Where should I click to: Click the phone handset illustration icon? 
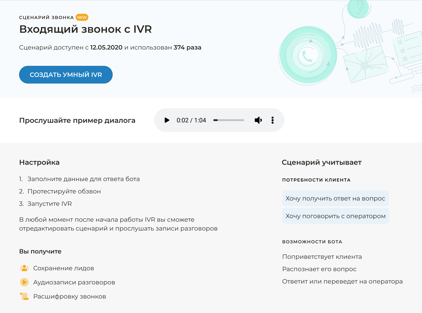click(x=307, y=56)
